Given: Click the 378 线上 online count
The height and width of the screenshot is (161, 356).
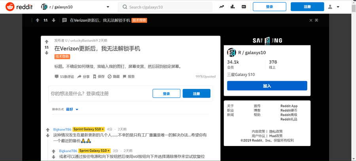Looking at the screenshot, I should (x=273, y=64).
